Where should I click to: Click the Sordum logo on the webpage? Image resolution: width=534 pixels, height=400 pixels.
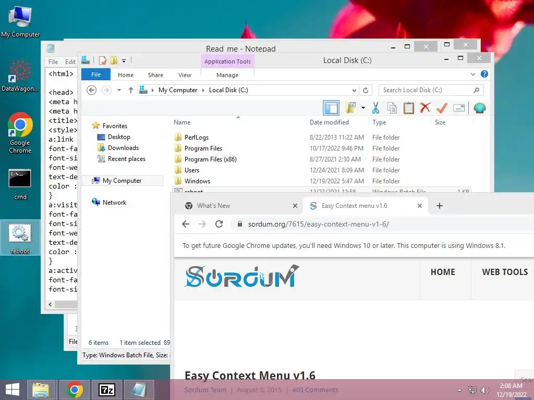[242, 276]
